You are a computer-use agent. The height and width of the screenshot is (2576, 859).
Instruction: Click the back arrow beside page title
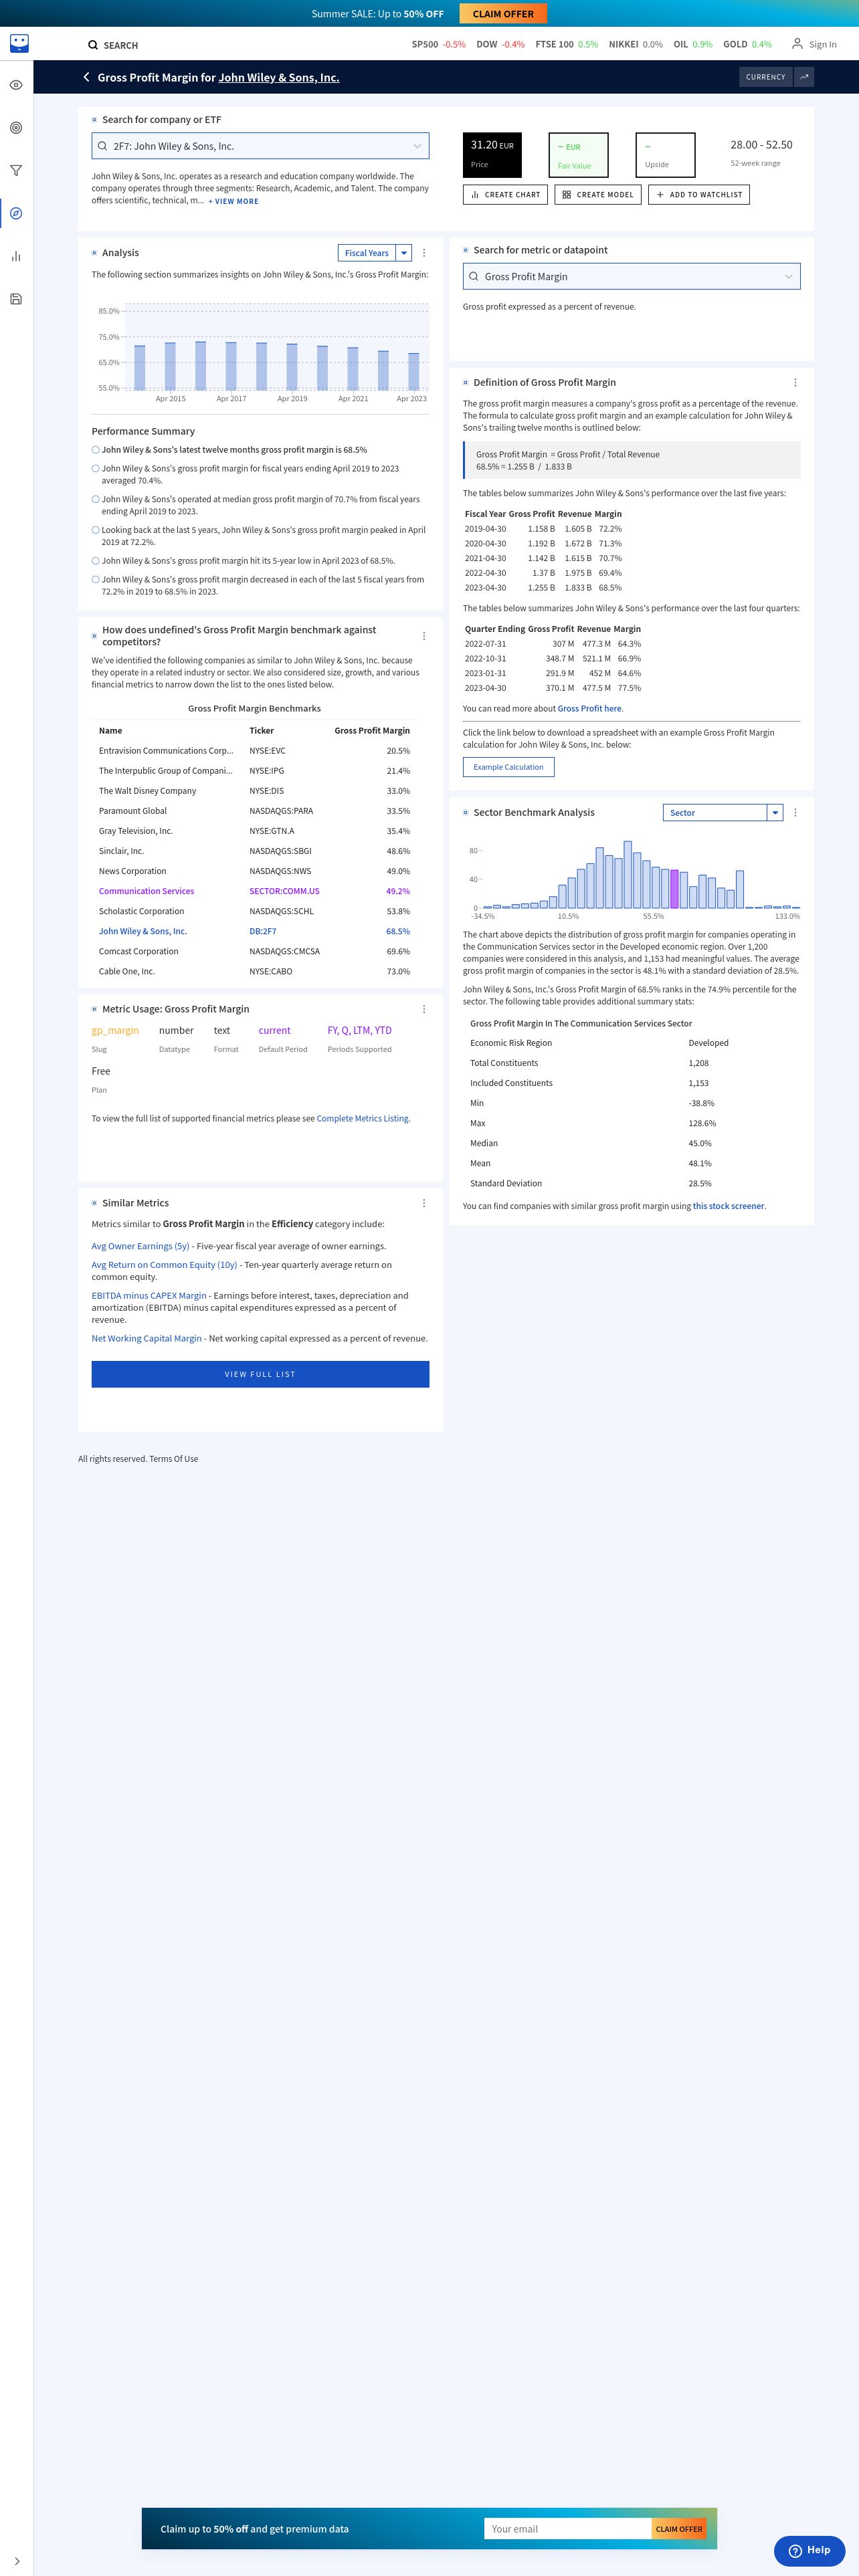86,77
